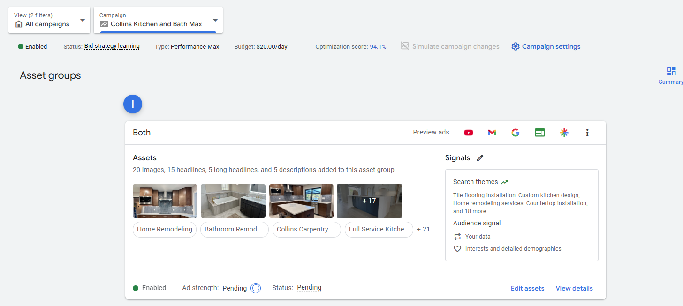Preview ad on Google Search icon
683x306 pixels.
(516, 133)
